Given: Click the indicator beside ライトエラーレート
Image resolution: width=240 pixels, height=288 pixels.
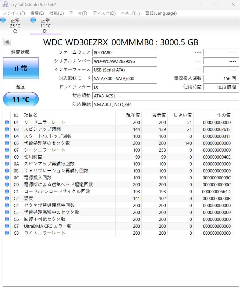Looking at the screenshot, I should 6,233.
